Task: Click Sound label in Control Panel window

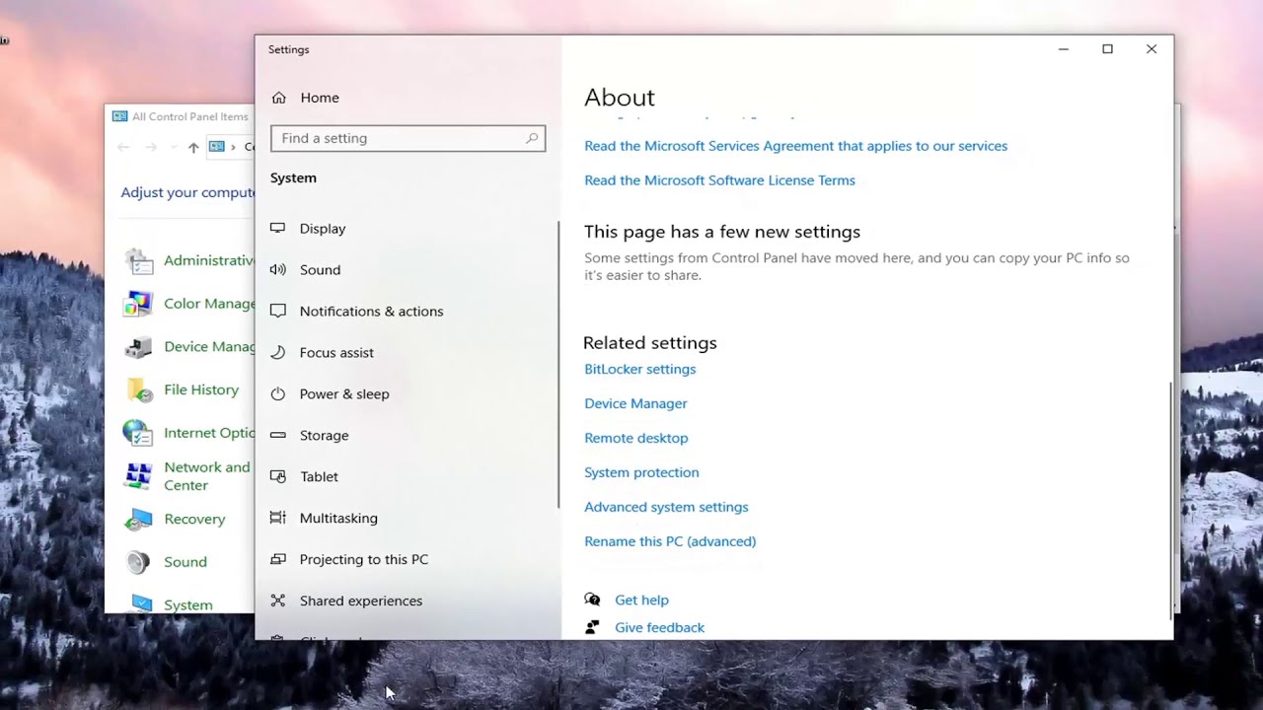Action: (186, 562)
